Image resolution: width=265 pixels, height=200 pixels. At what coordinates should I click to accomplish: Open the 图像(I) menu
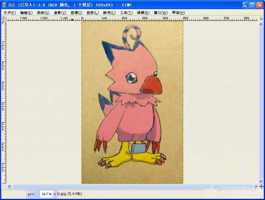(77, 13)
